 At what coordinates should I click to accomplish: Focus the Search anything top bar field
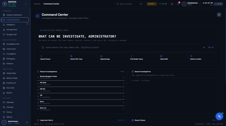[x=130, y=4]
